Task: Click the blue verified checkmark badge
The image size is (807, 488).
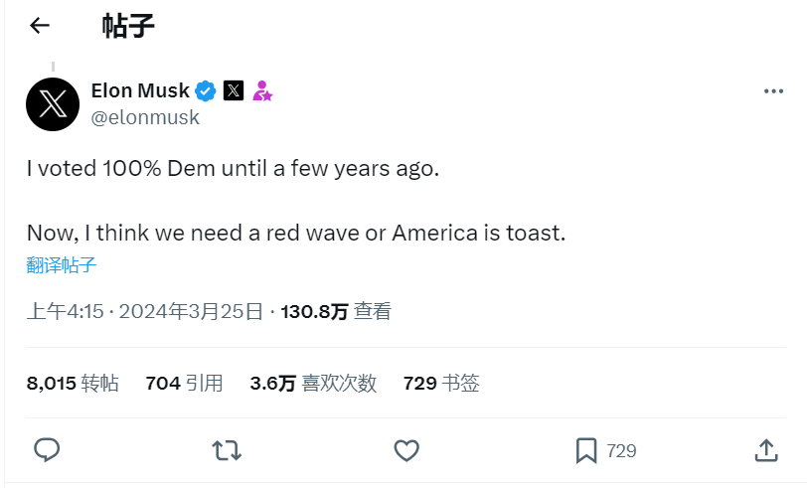Action: [x=206, y=91]
